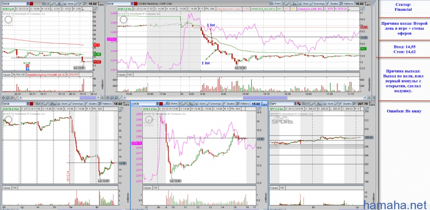Open the 5m timeframe selector in the SPY chart
The width and height of the screenshot is (430, 210).
coord(319,103)
